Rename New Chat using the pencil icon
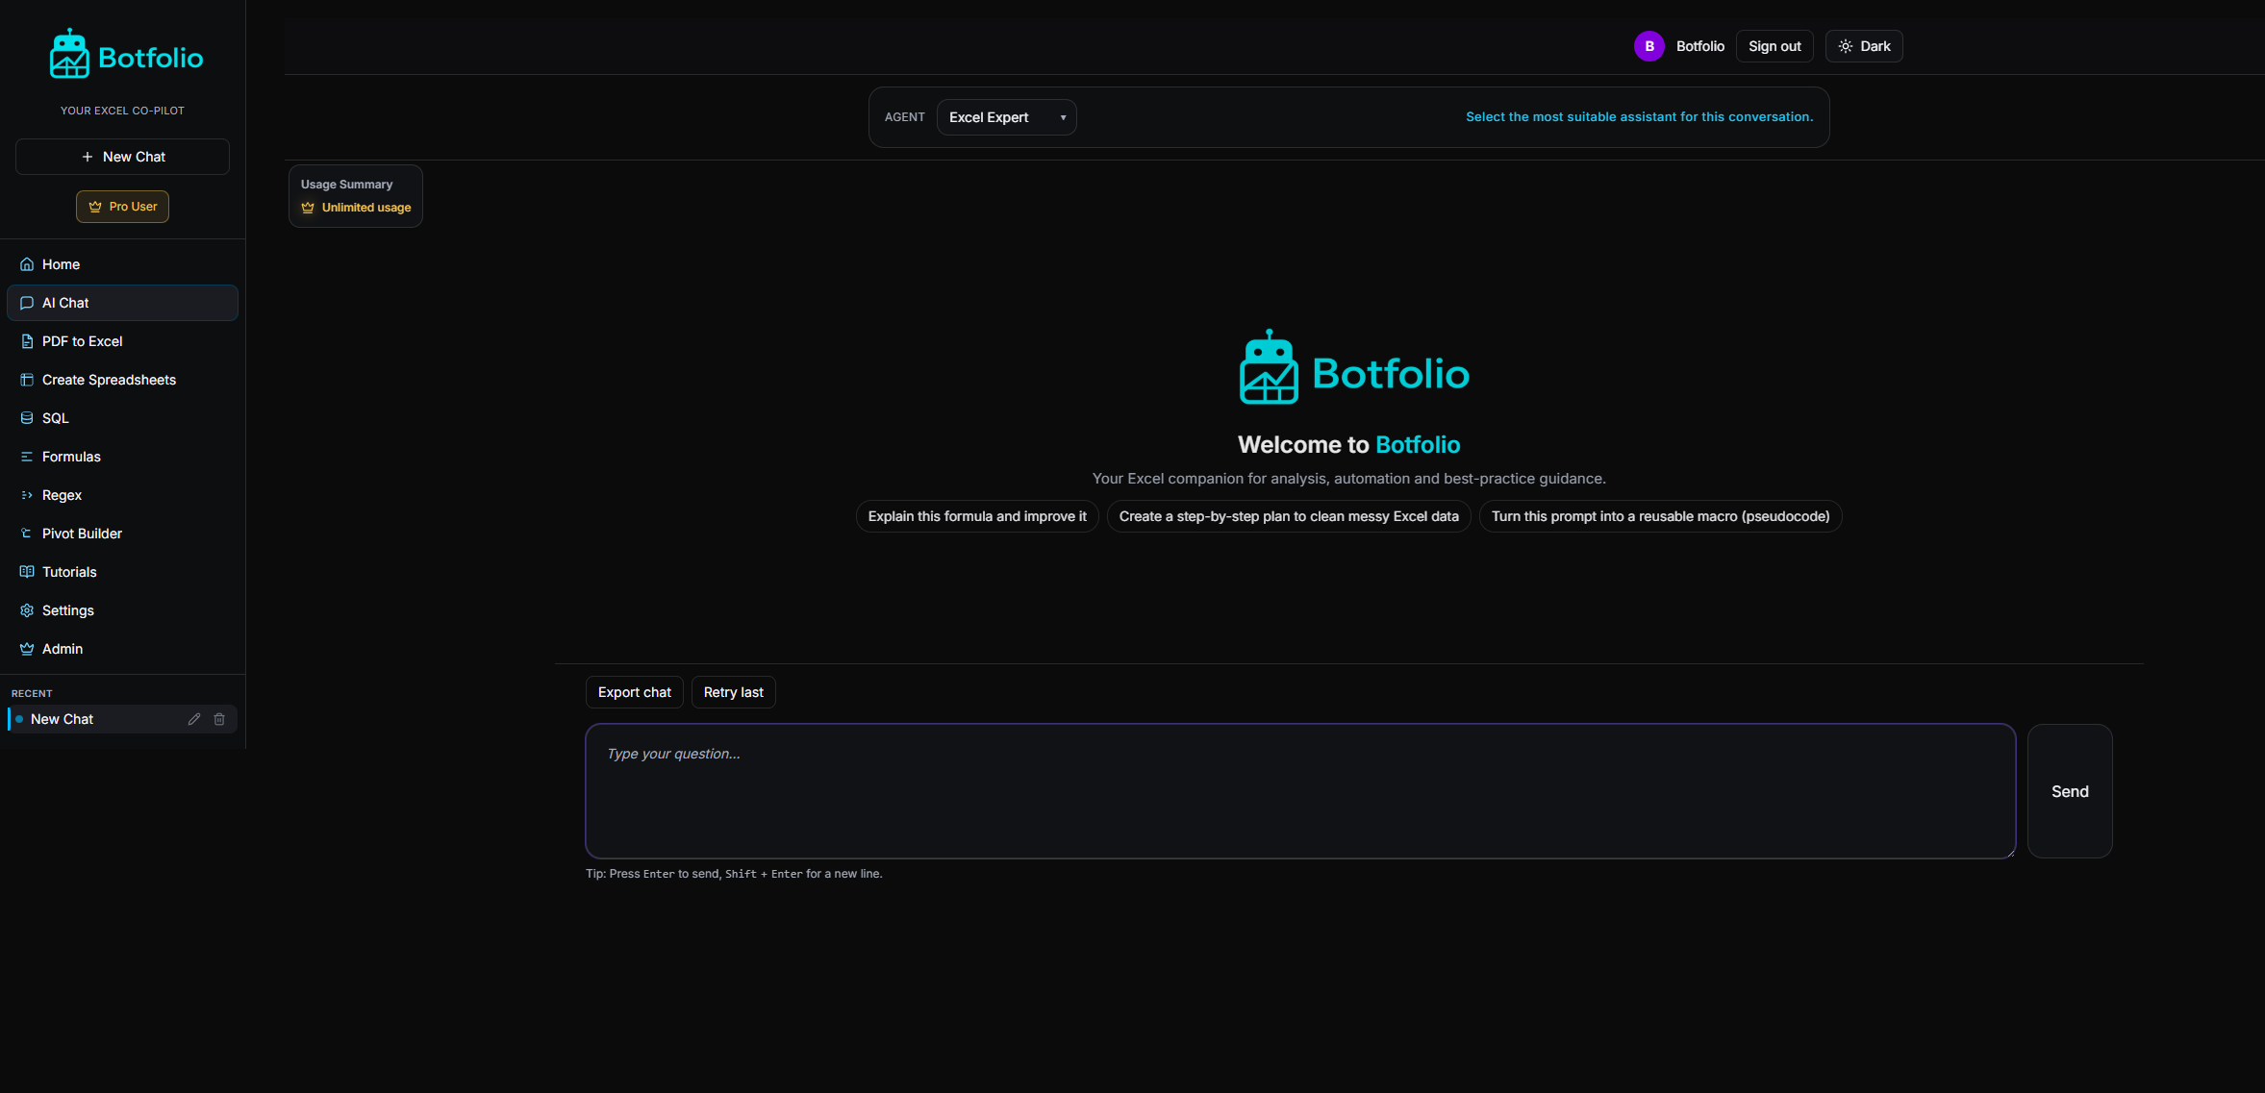Screen dimensions: 2265x1093 (x=194, y=718)
